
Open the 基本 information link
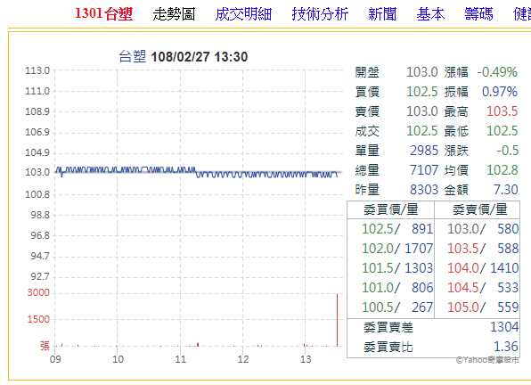click(430, 14)
